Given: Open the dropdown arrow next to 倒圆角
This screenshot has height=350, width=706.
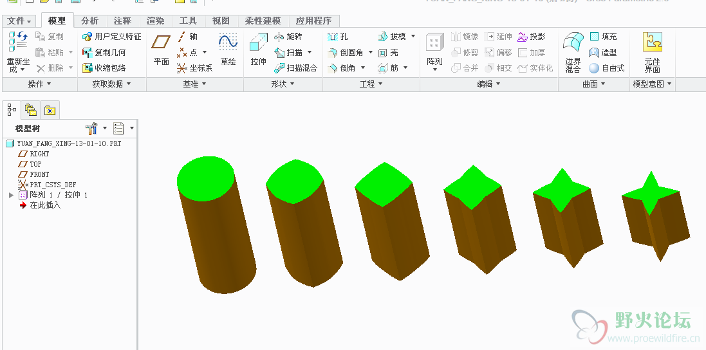Looking at the screenshot, I should pyautogui.click(x=371, y=52).
